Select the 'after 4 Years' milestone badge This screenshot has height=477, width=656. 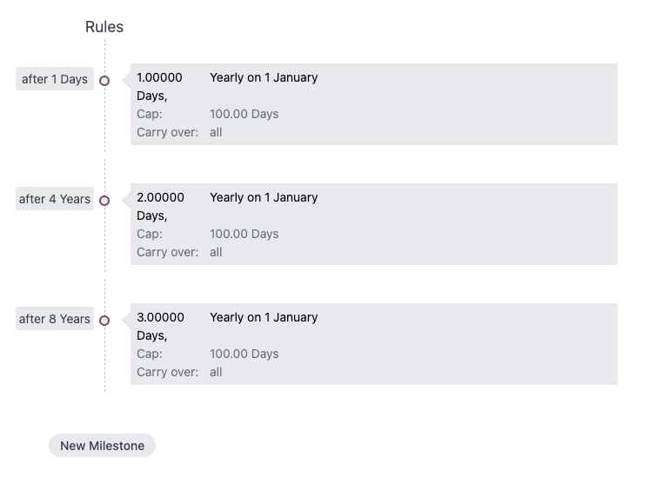(x=55, y=199)
